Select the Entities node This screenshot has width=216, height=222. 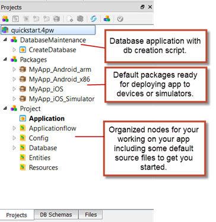[40, 158]
